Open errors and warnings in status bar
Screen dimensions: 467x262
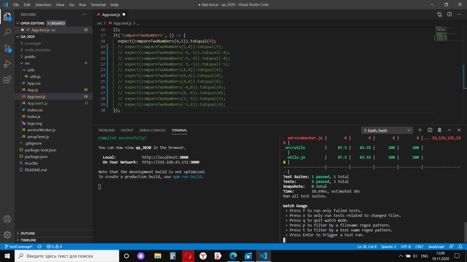click(x=54, y=246)
